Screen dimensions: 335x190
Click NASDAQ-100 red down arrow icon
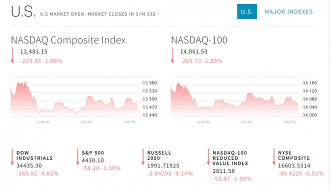pos(172,55)
